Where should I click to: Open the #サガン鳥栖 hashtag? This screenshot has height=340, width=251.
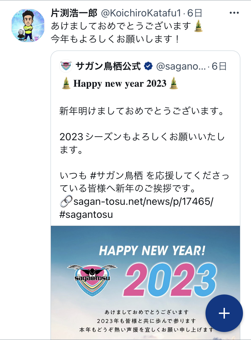coord(116,175)
